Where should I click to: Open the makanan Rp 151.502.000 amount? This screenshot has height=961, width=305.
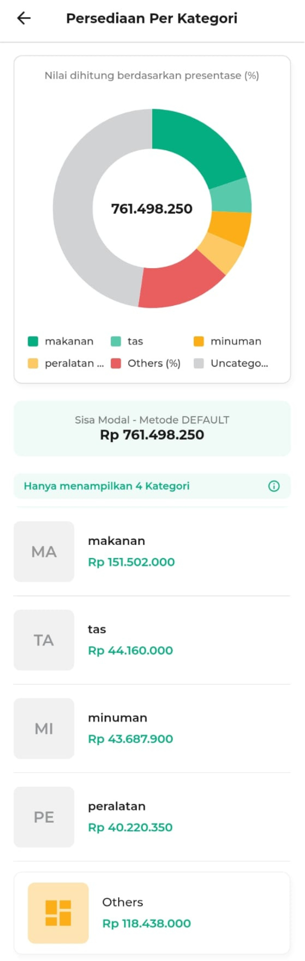click(x=131, y=562)
